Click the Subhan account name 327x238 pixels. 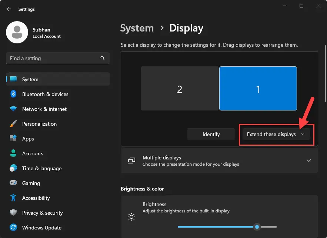point(41,30)
